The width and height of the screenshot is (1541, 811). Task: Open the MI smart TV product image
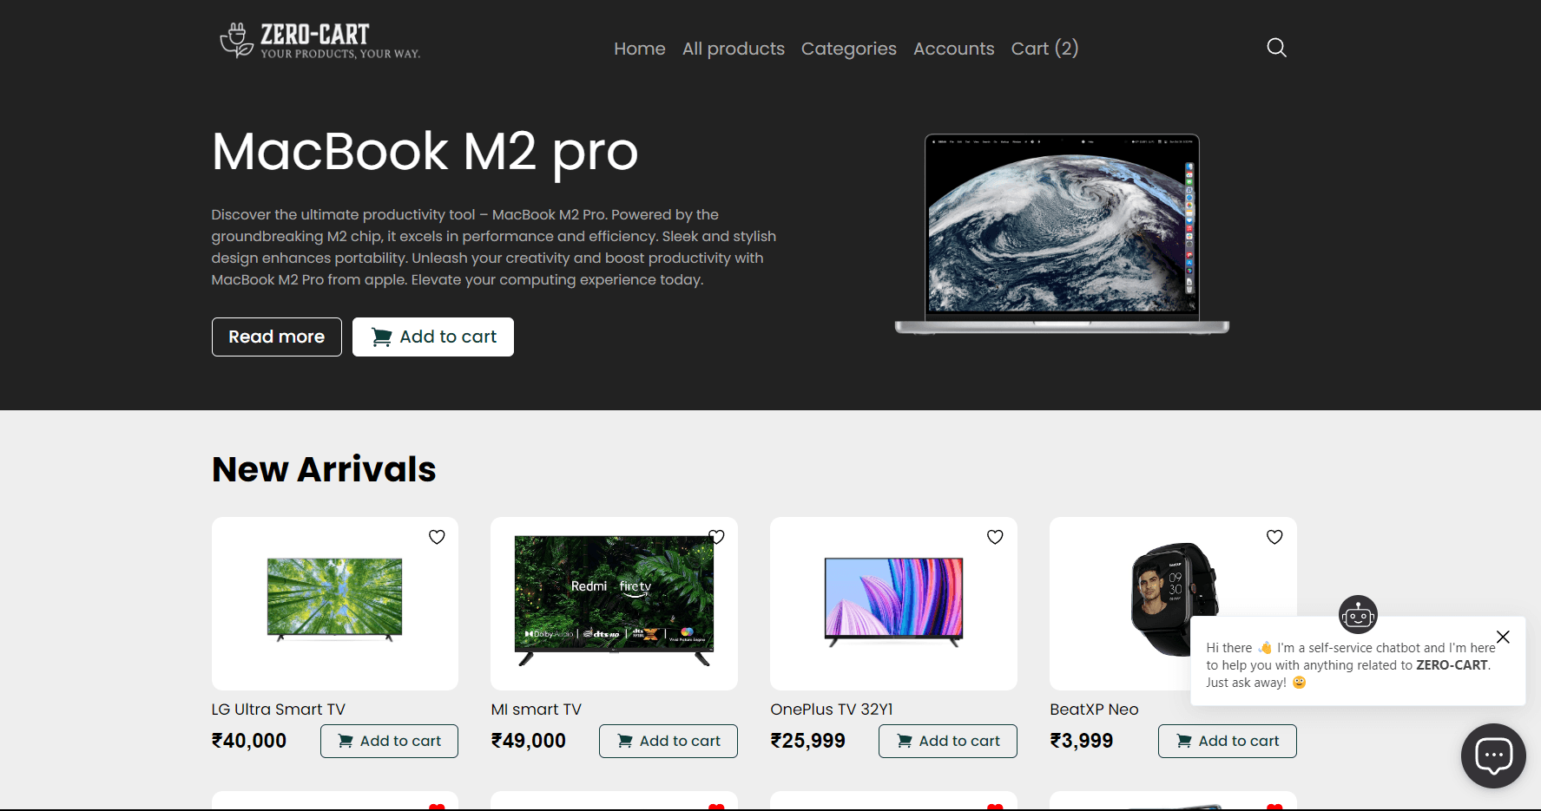pos(614,600)
